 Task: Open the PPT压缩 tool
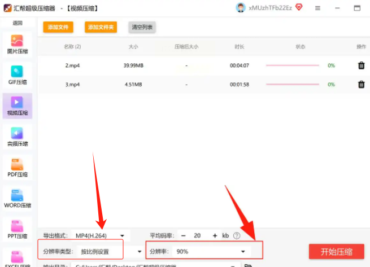(17, 229)
